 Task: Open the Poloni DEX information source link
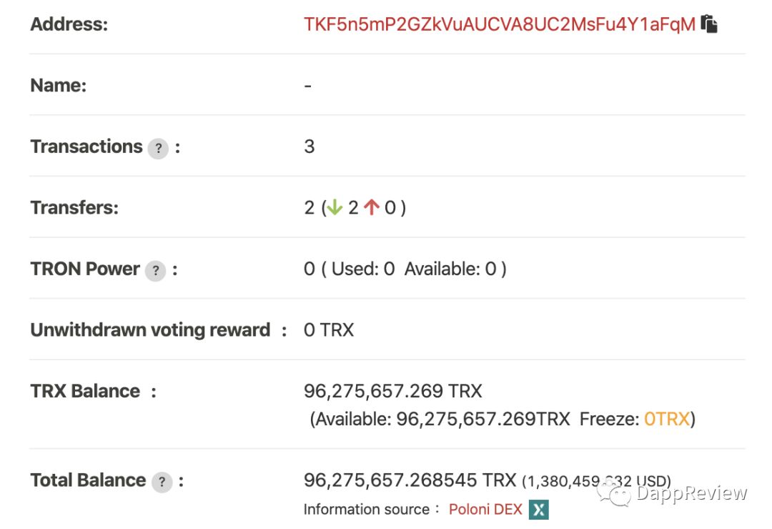tap(485, 509)
